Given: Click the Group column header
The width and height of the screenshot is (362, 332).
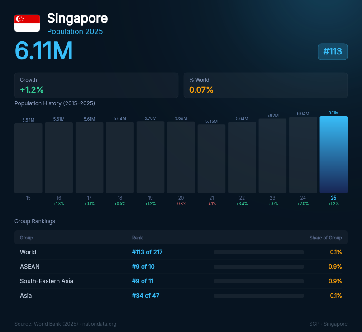Looking at the screenshot, I should tap(26, 238).
